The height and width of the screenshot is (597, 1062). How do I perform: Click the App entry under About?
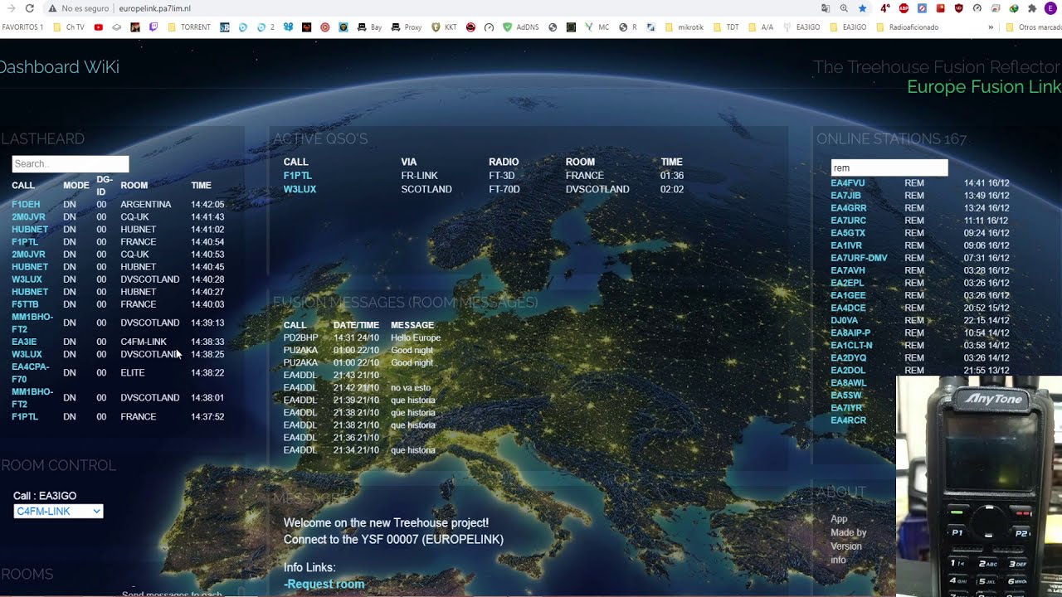tap(839, 519)
